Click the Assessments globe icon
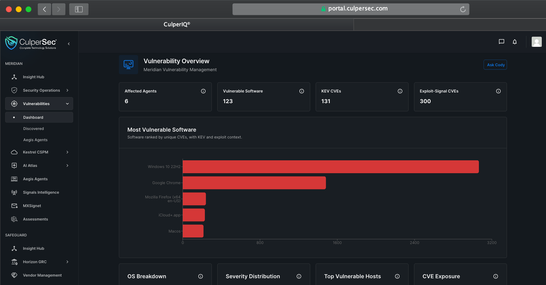Screen dimensions: 546x285 14,219
